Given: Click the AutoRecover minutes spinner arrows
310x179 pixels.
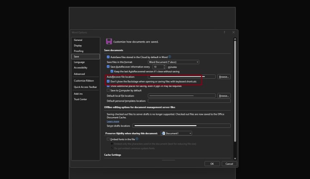Looking at the screenshot, I should (x=164, y=67).
